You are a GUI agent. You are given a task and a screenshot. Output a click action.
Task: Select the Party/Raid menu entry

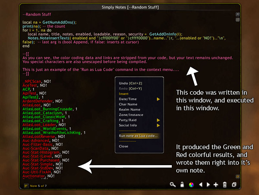click(x=128, y=120)
